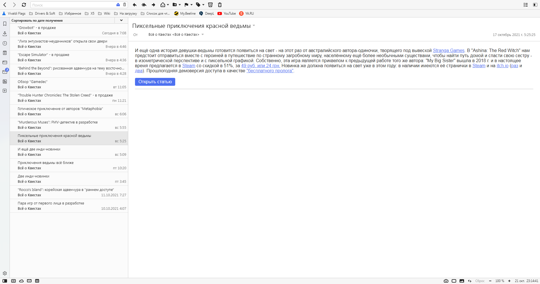Expand the sender details dropdown arrow
This screenshot has width=540, height=284.
click(x=202, y=35)
